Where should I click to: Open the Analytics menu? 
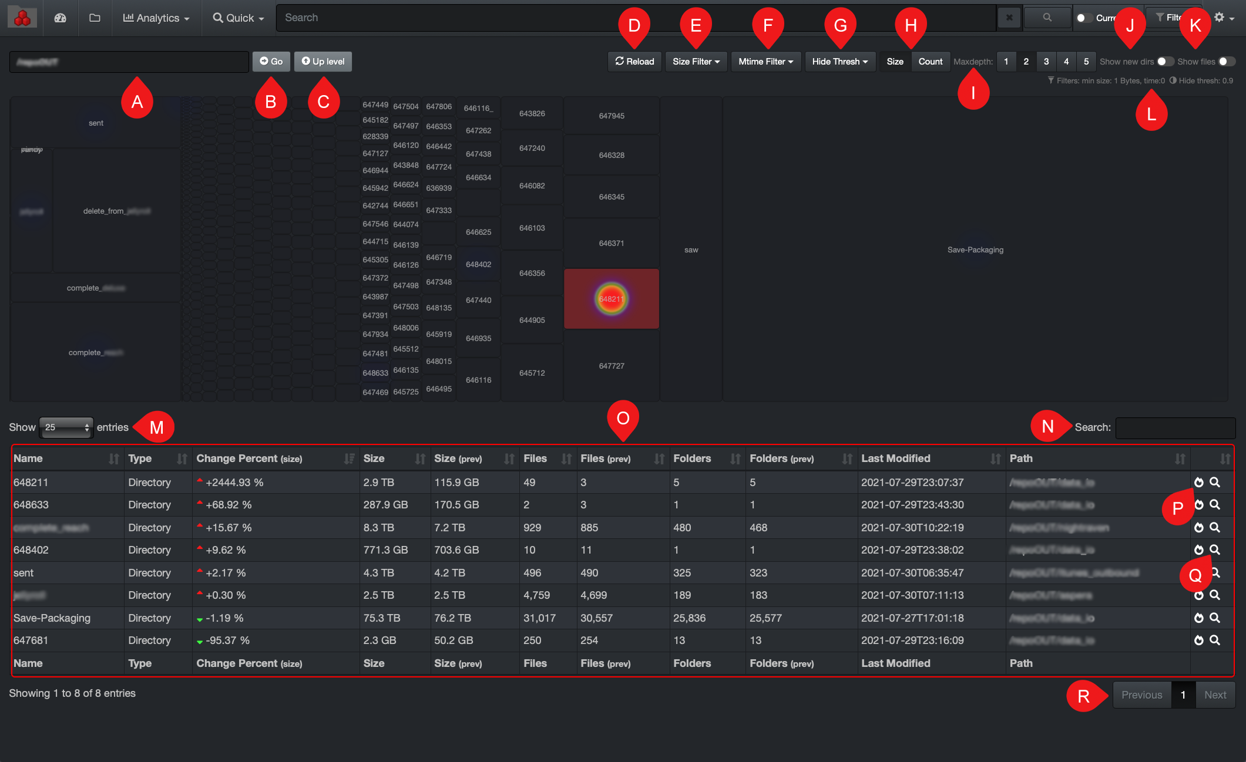156,18
